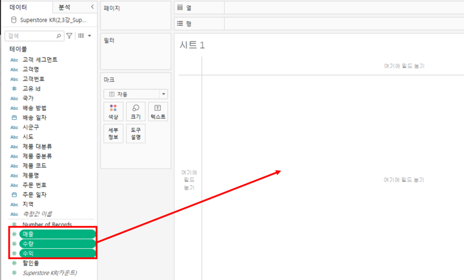The width and height of the screenshot is (464, 280).
Task: Select the Superstore KR data source
Action: tap(53, 20)
